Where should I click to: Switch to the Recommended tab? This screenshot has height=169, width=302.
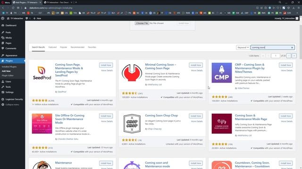pyautogui.click(x=77, y=47)
